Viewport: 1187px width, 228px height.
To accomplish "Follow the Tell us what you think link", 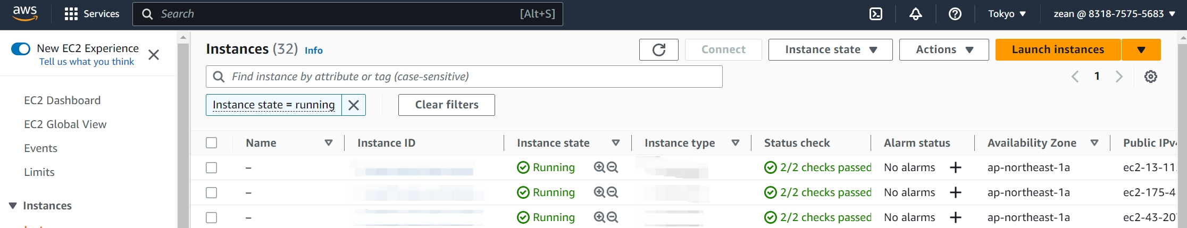I will (87, 62).
